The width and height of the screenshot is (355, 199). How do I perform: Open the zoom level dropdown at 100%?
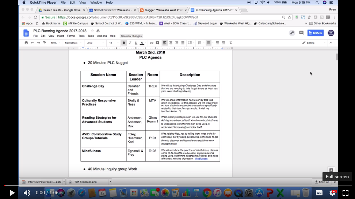56,43
